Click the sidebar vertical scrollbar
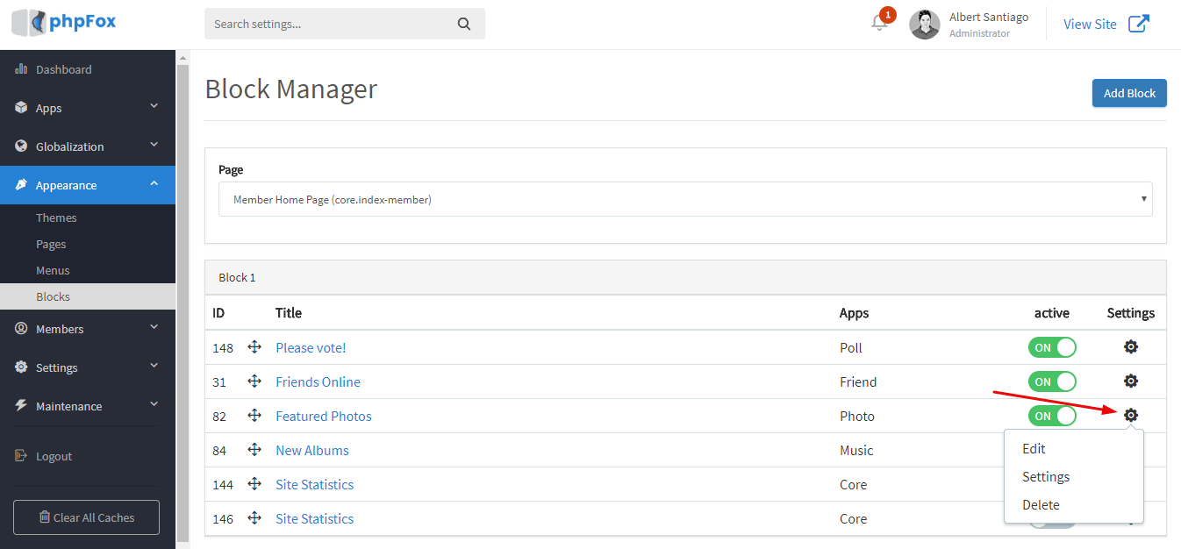Viewport: 1181px width, 549px height. click(x=183, y=298)
